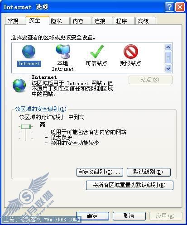The width and height of the screenshot is (187, 225).
Task: Close the Internet 选项 dialog
Action: tap(180, 7)
